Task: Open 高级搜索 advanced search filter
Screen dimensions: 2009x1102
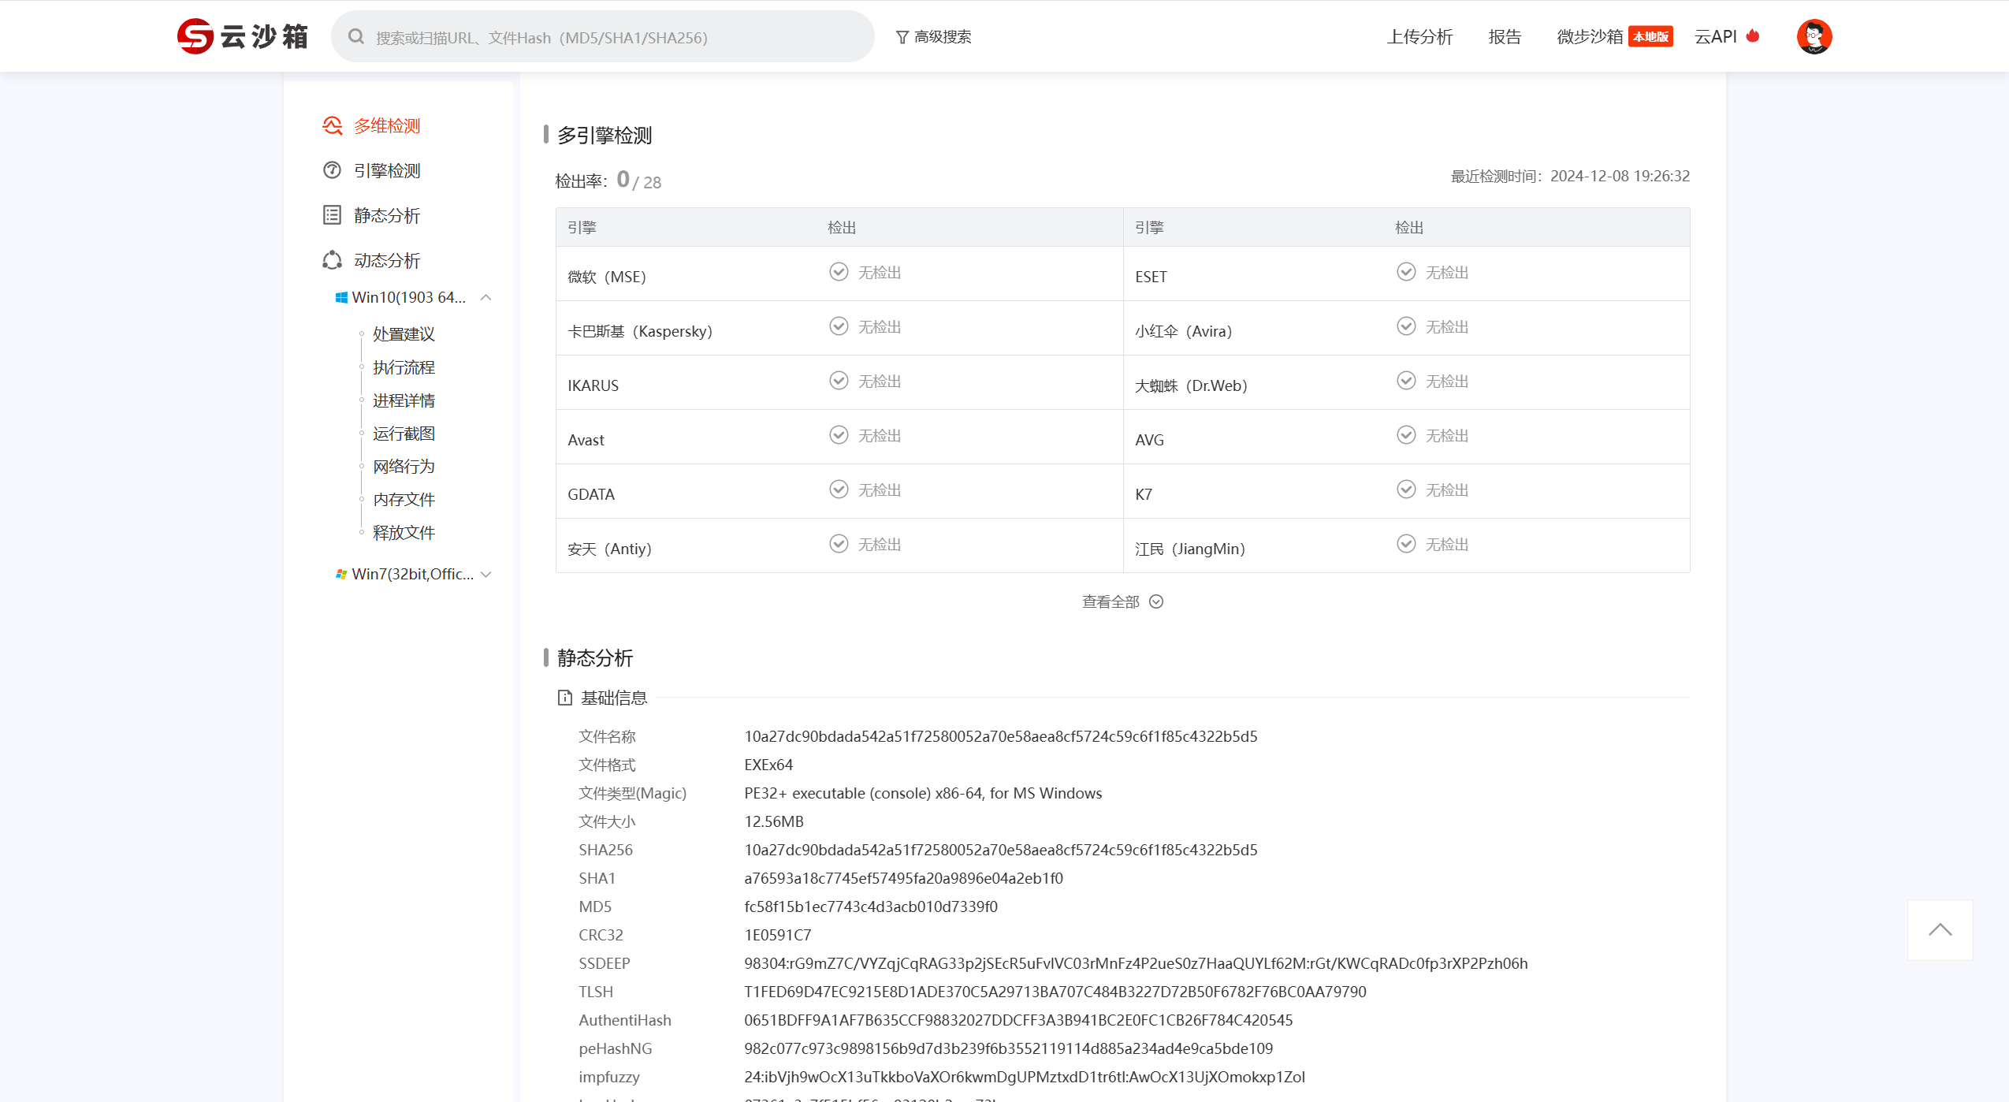Action: [933, 37]
